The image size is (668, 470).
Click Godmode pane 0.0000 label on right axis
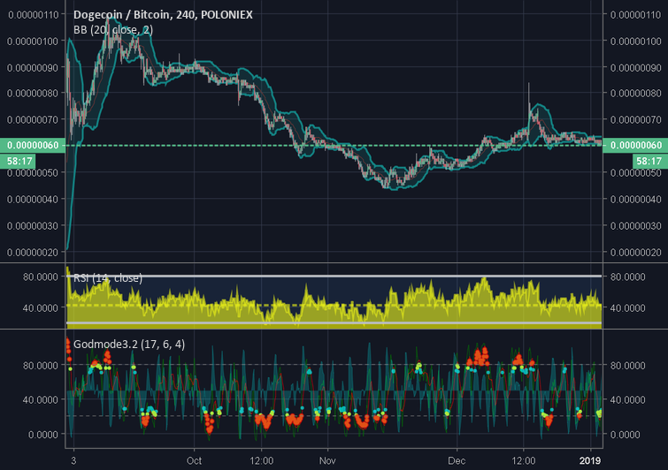(x=625, y=435)
